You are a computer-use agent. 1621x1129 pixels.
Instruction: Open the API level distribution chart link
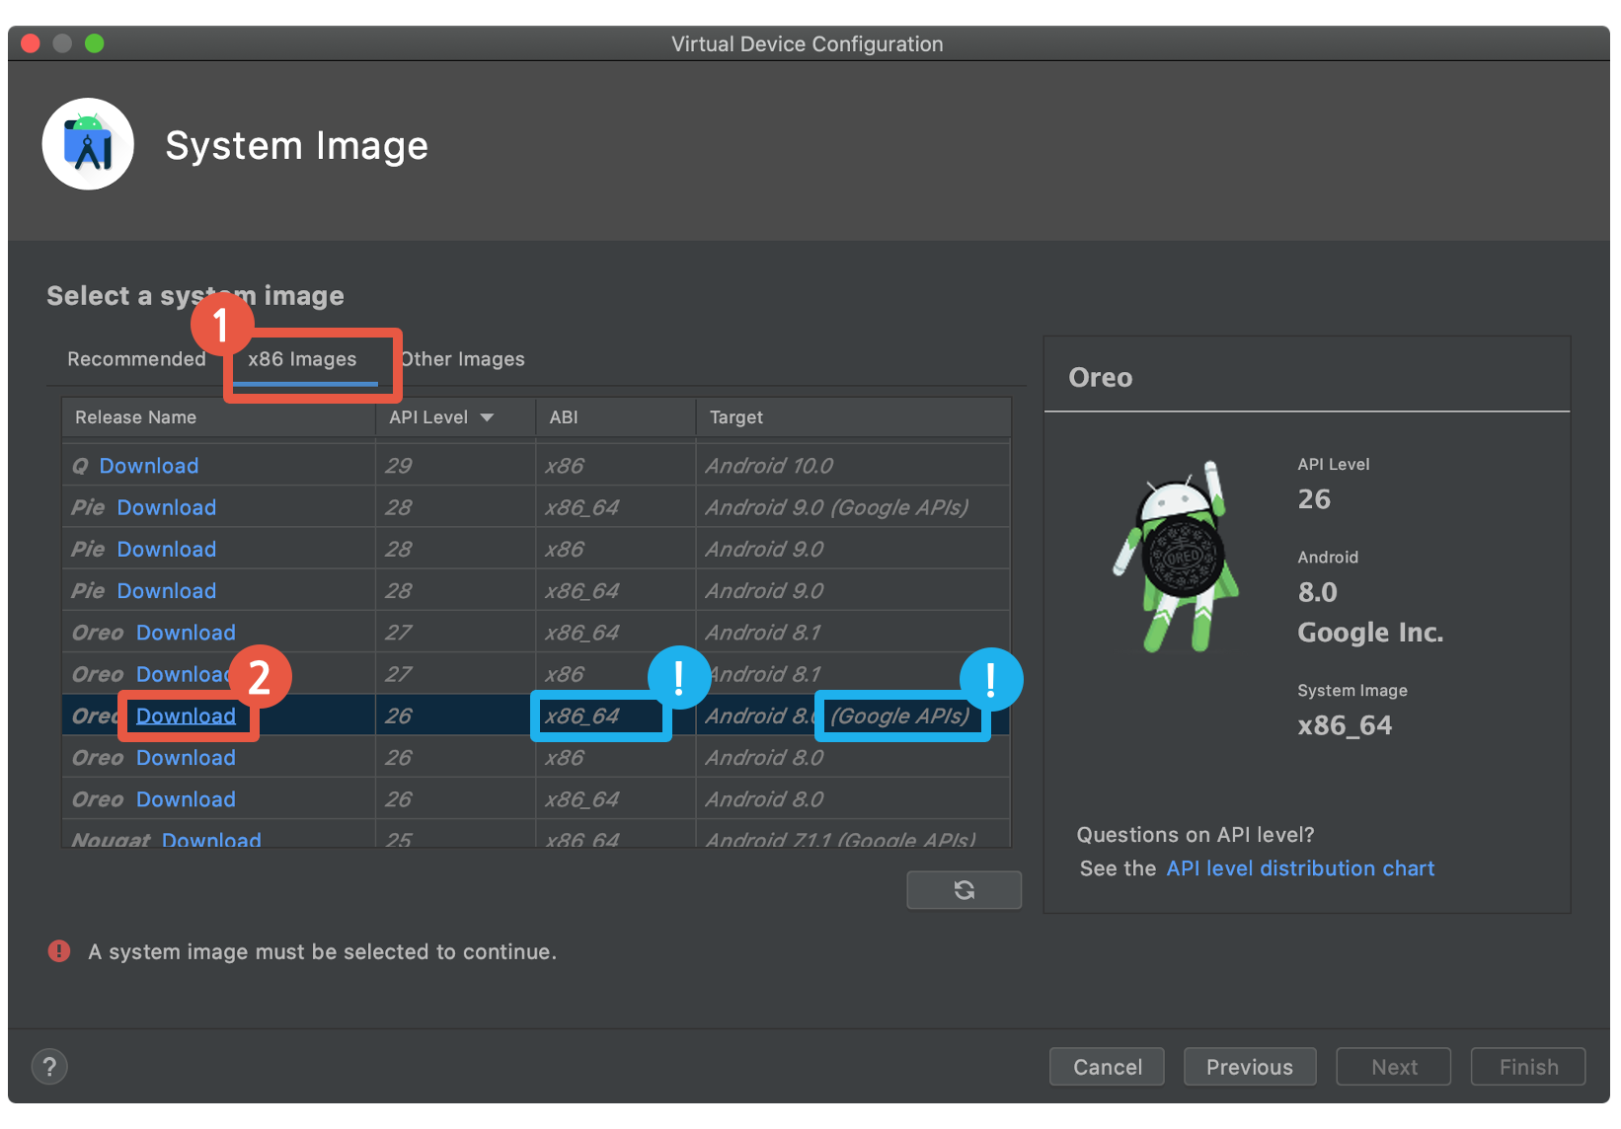click(x=1300, y=868)
